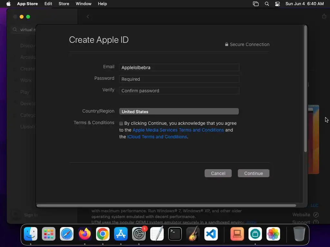Open GarageBand from the dock
Image resolution: width=330 pixels, height=247 pixels.
(x=193, y=234)
